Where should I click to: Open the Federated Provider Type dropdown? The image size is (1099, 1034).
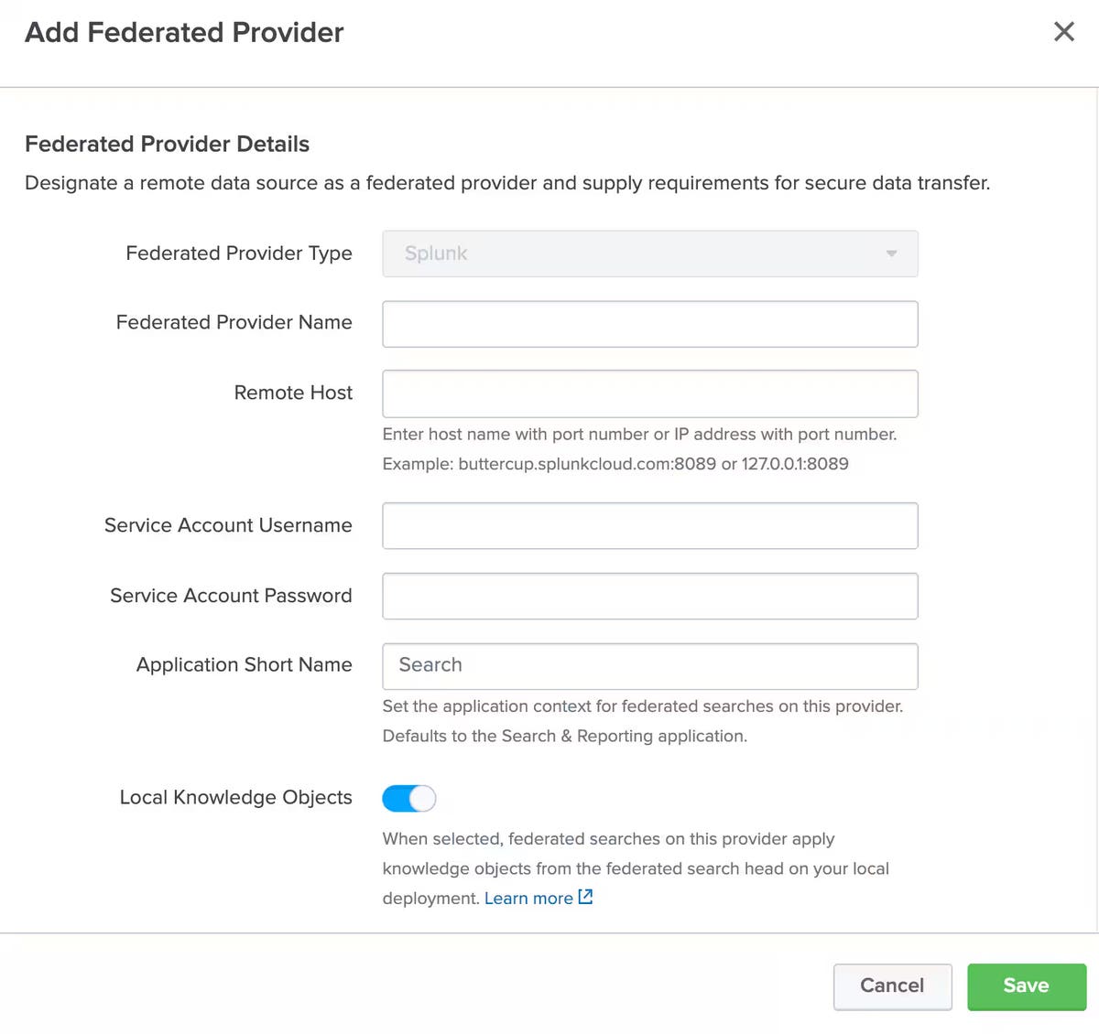[649, 253]
